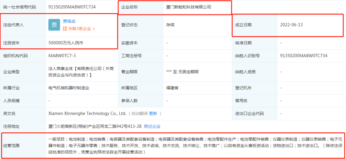
Task: Click the 英文名 label cell
Action: click(x=23, y=113)
